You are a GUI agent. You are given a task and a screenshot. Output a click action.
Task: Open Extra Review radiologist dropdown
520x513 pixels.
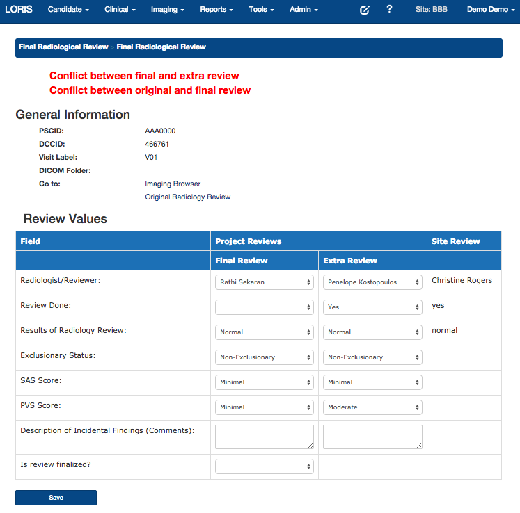pyautogui.click(x=372, y=282)
